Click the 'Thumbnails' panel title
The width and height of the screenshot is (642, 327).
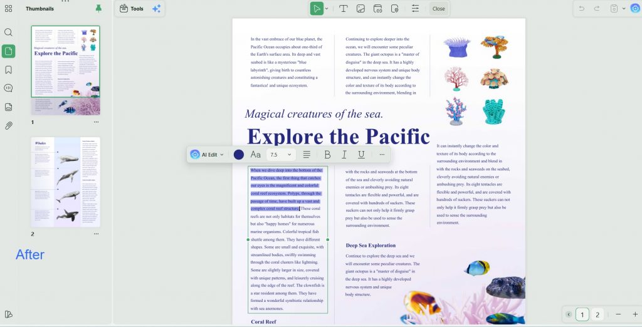pos(39,9)
